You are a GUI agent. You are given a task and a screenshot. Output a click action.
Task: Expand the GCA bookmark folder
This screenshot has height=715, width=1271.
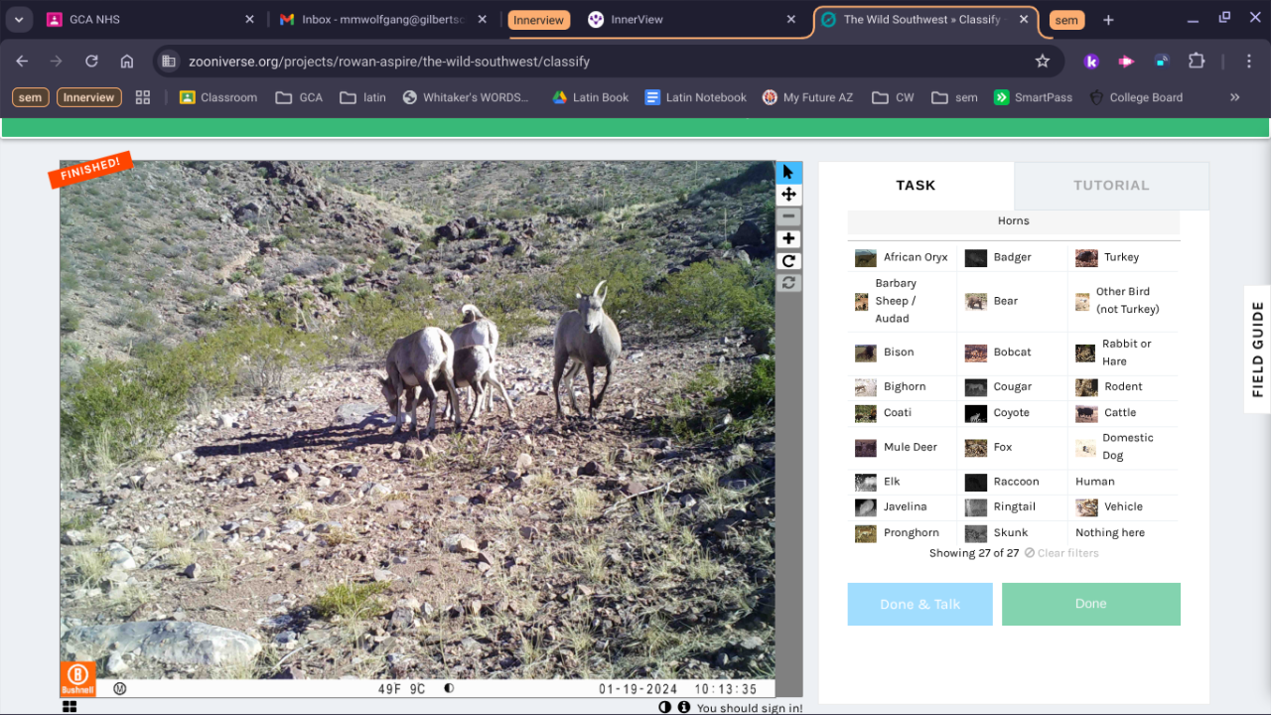pos(299,97)
